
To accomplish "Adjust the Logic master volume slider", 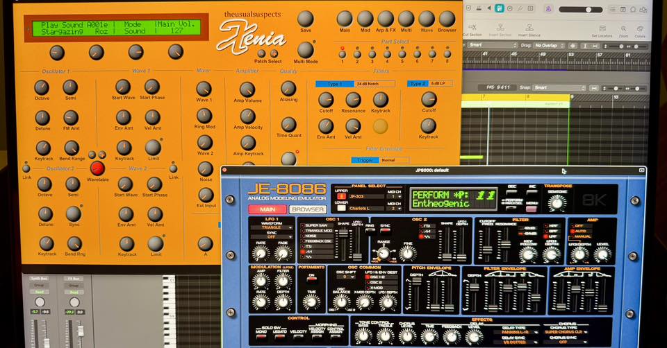I will coord(580,9).
